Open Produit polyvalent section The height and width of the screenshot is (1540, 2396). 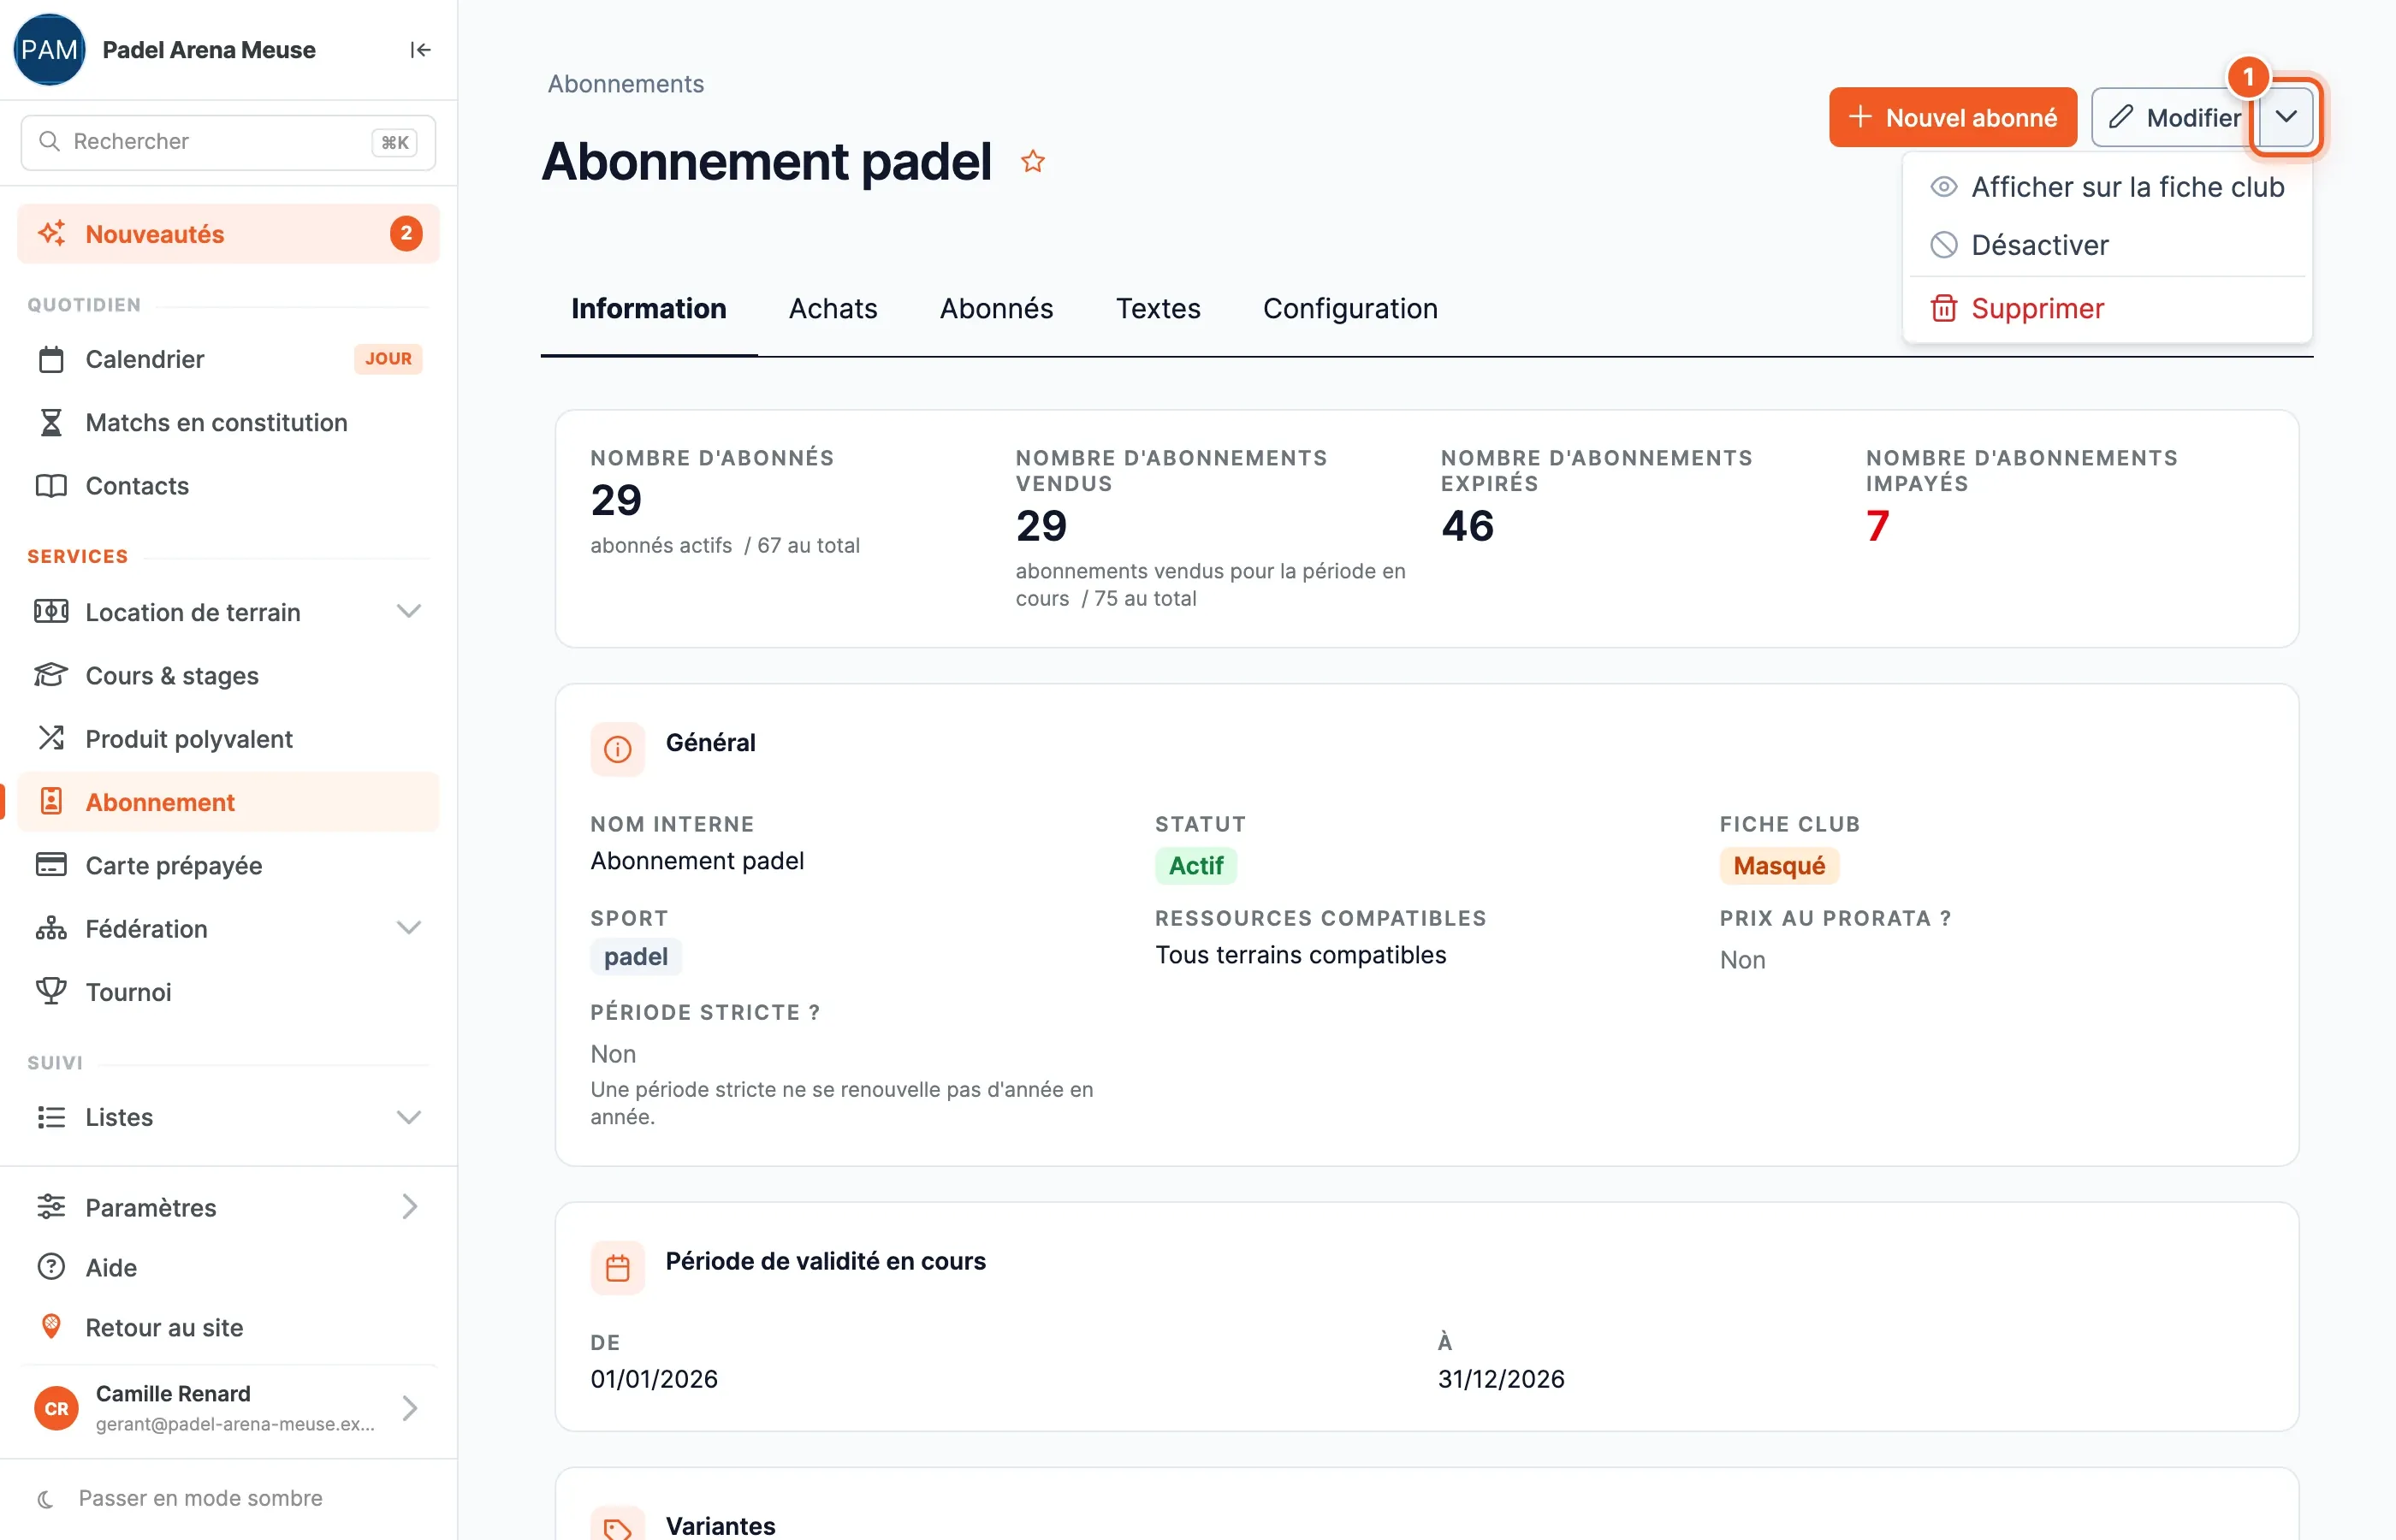(228, 738)
